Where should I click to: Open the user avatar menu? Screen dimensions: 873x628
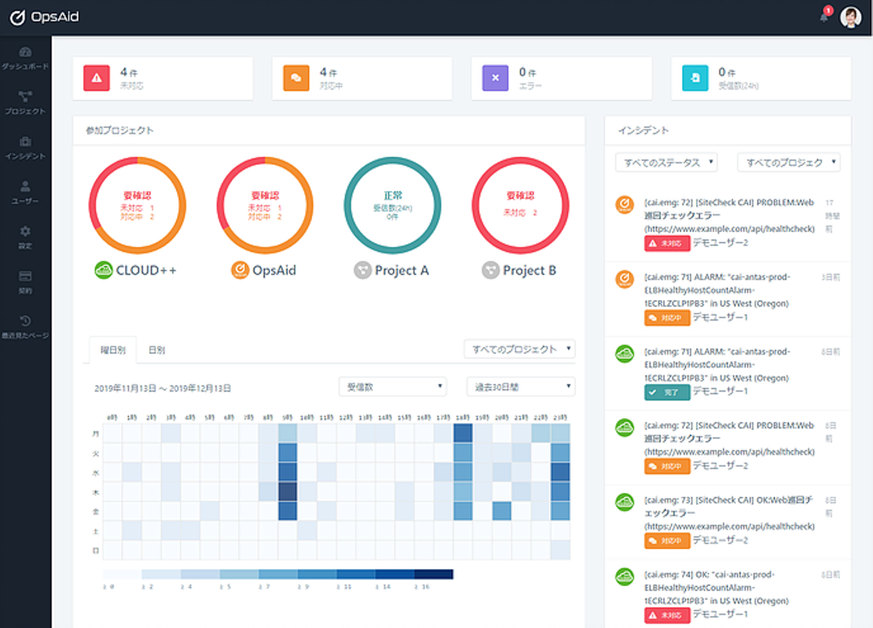click(x=851, y=17)
